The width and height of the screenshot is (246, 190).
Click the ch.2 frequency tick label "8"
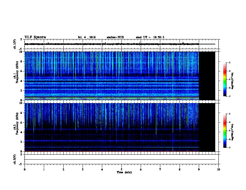tap(22, 113)
